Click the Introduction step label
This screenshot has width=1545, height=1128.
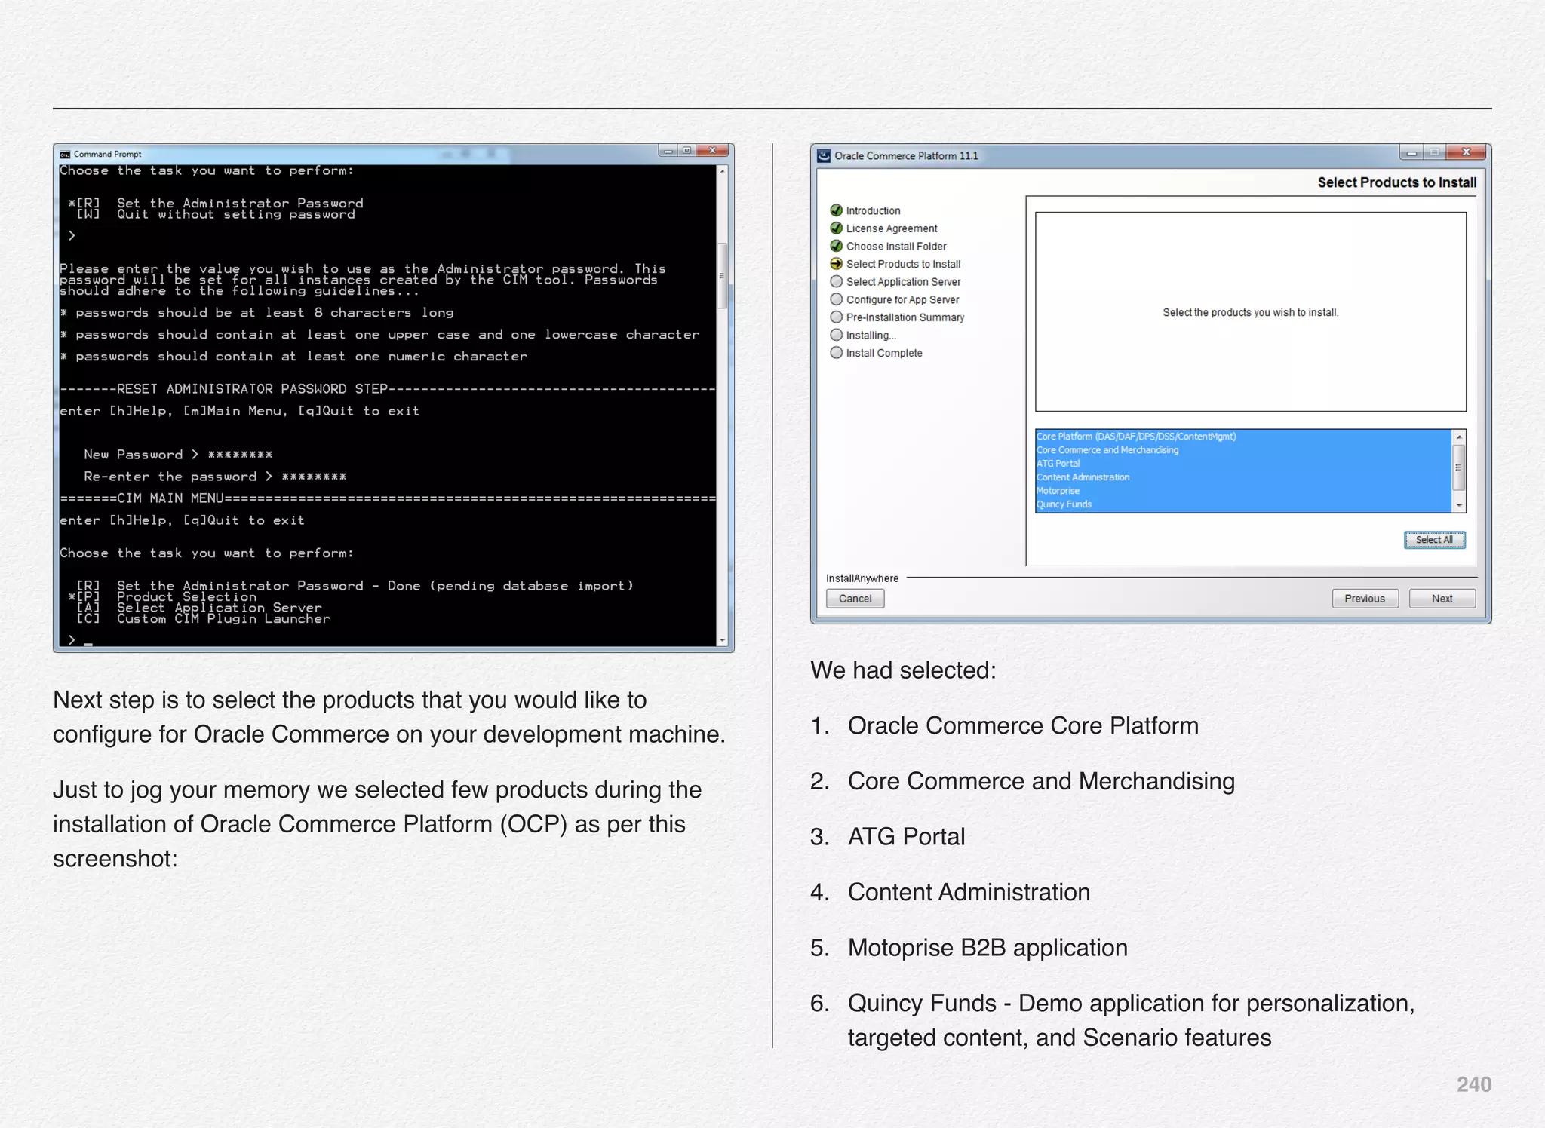pyautogui.click(x=873, y=211)
